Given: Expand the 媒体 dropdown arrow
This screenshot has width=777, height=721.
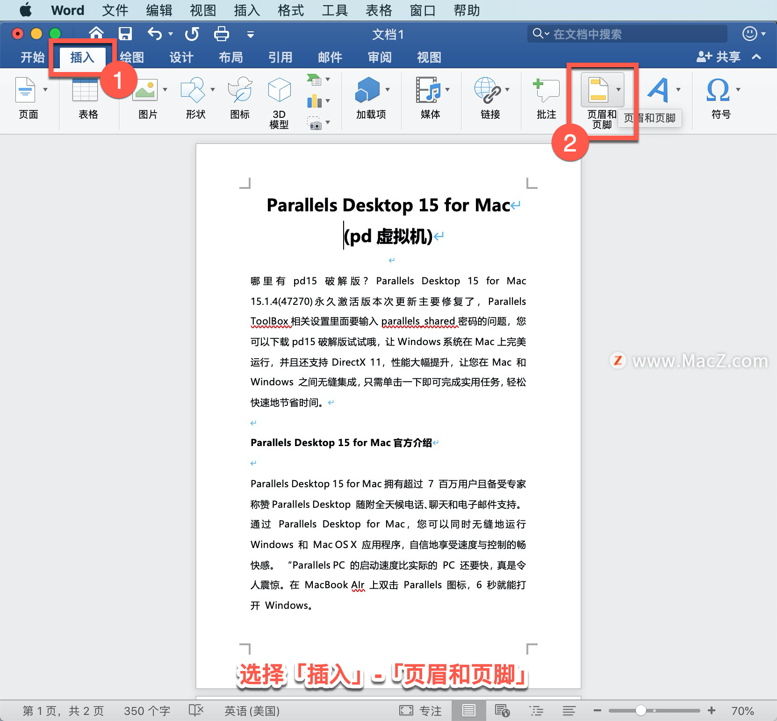Looking at the screenshot, I should coord(447,89).
